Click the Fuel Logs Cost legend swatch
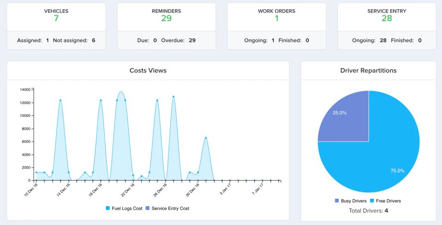Viewport: 442px width, 225px height. (x=108, y=208)
